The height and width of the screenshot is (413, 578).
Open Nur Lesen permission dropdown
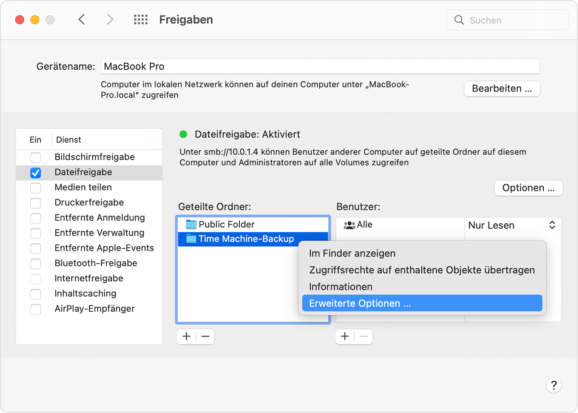[x=512, y=225]
